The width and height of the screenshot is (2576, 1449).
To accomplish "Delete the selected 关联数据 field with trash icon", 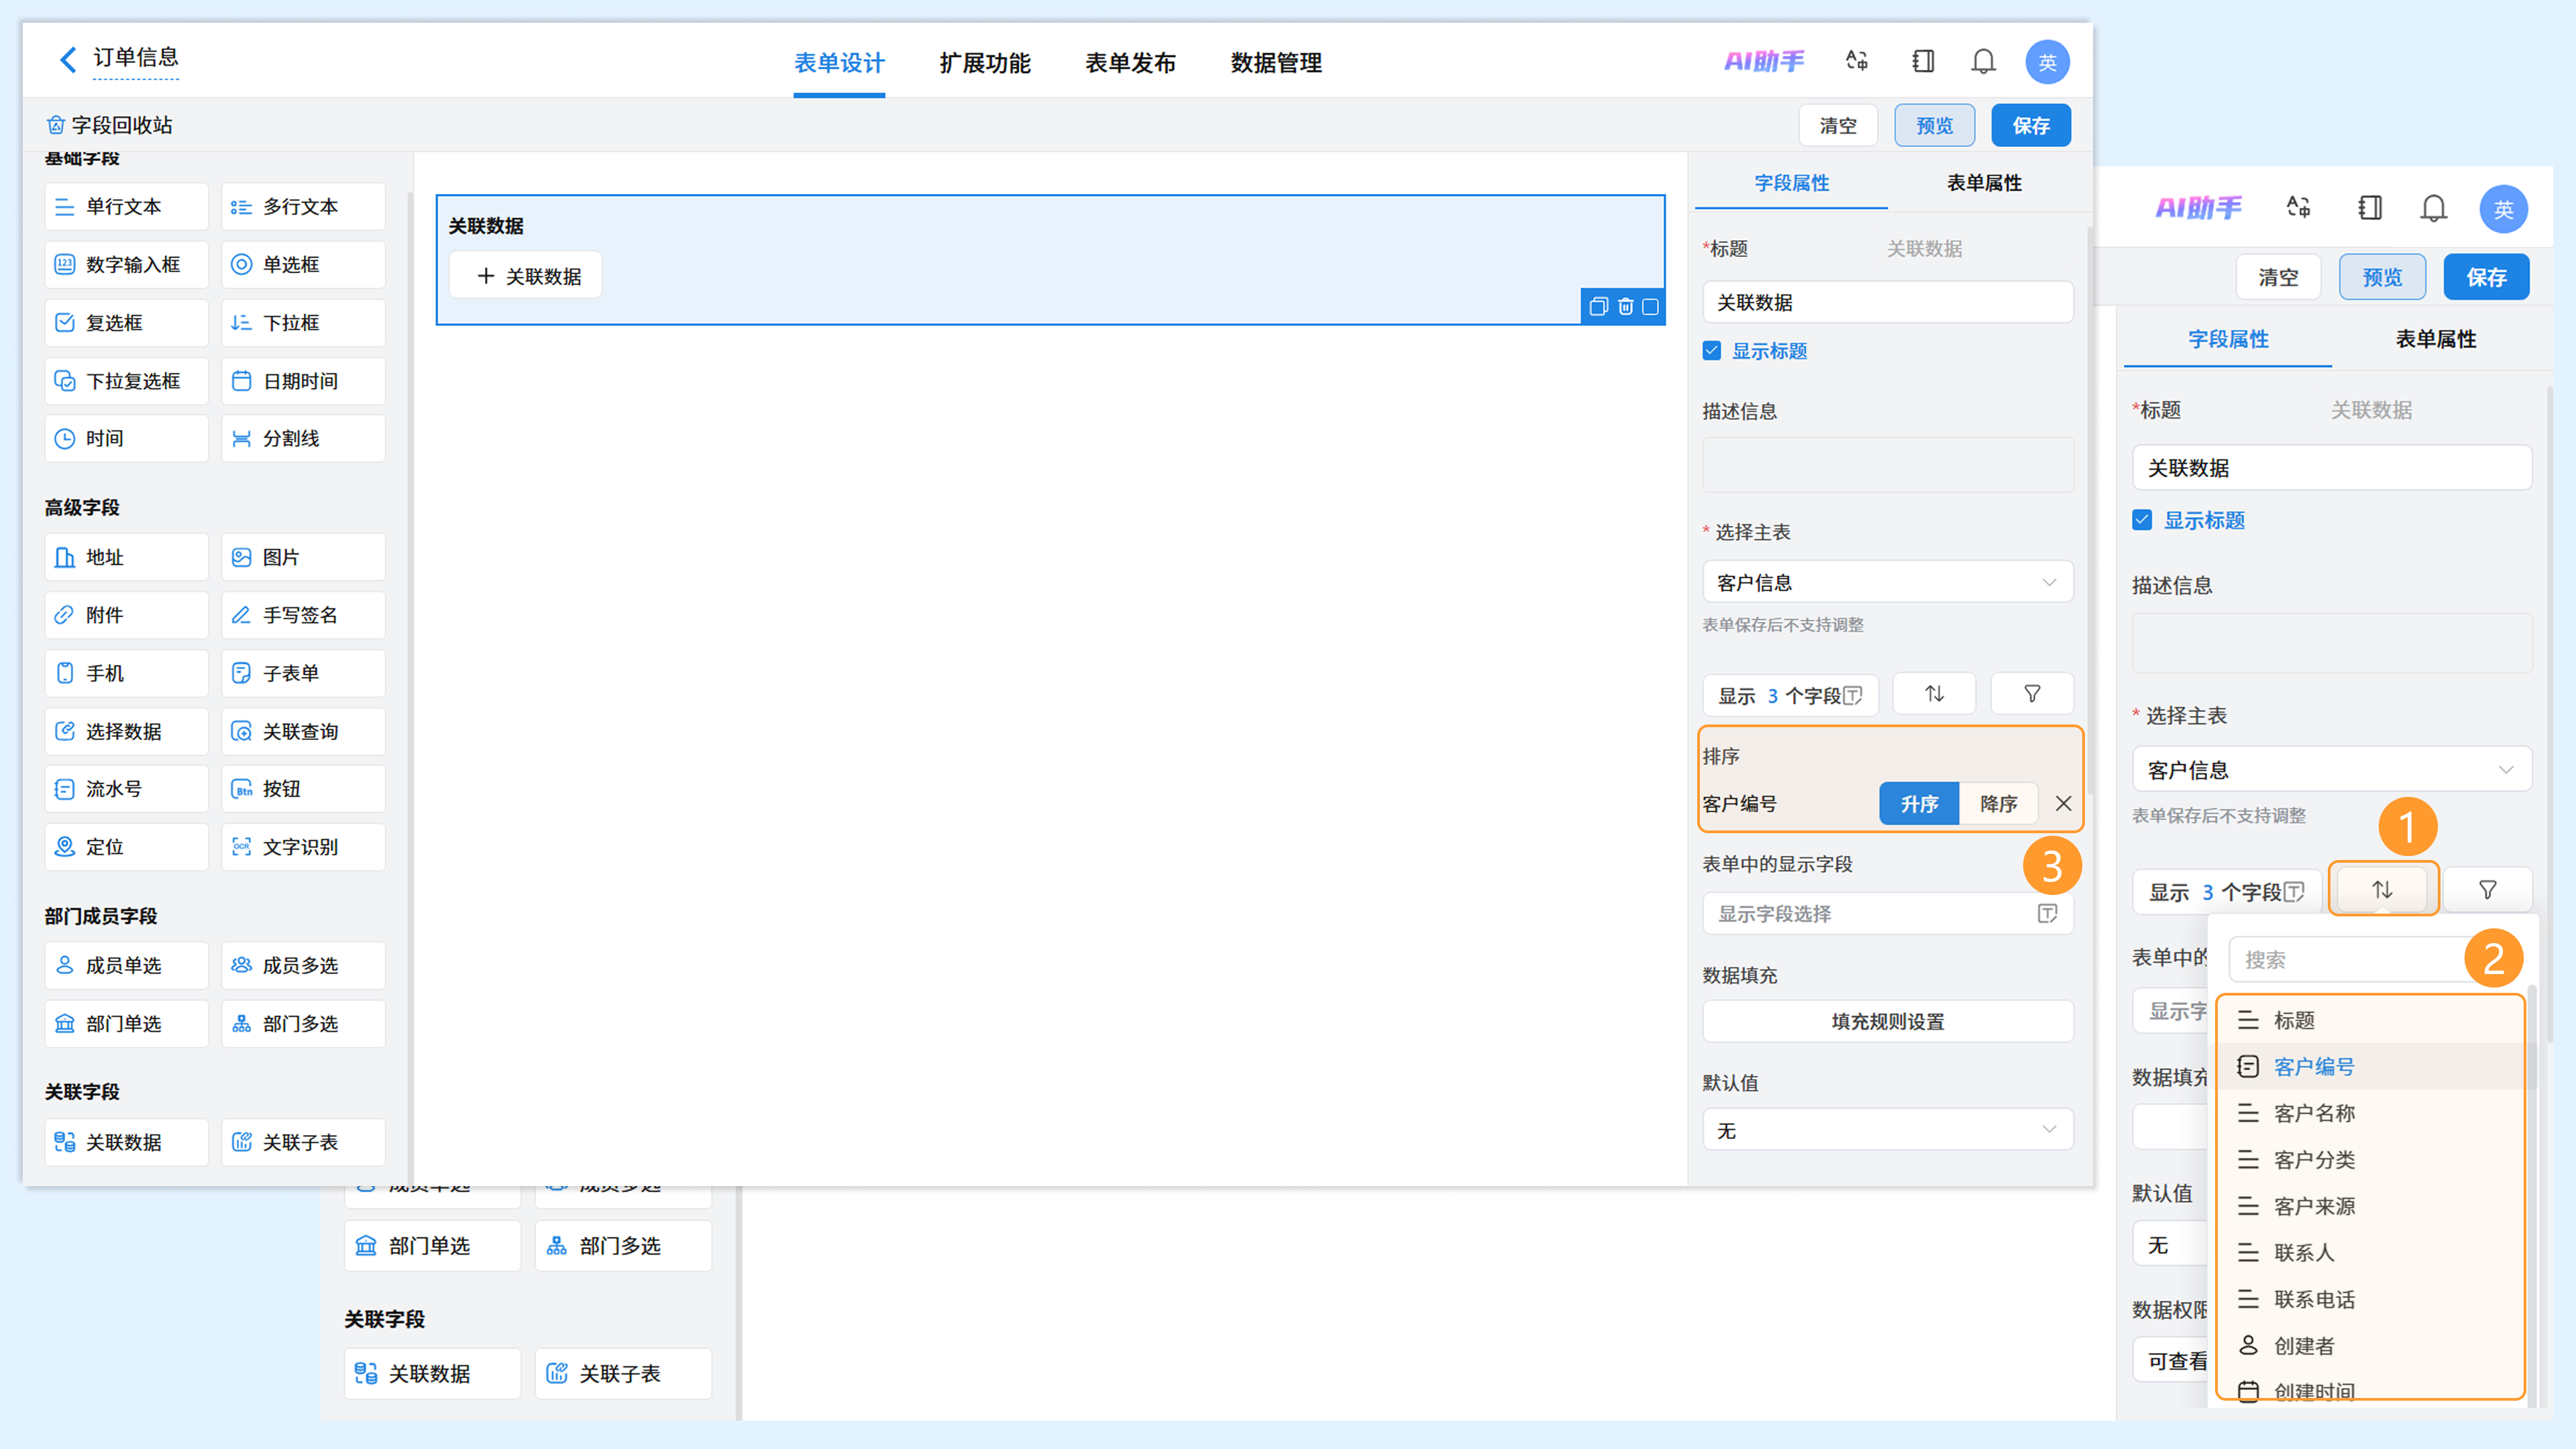I will (1625, 307).
